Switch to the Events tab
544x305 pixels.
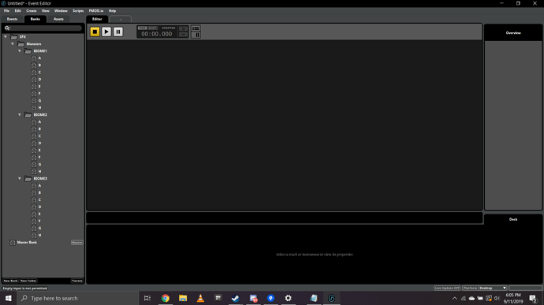(x=12, y=19)
